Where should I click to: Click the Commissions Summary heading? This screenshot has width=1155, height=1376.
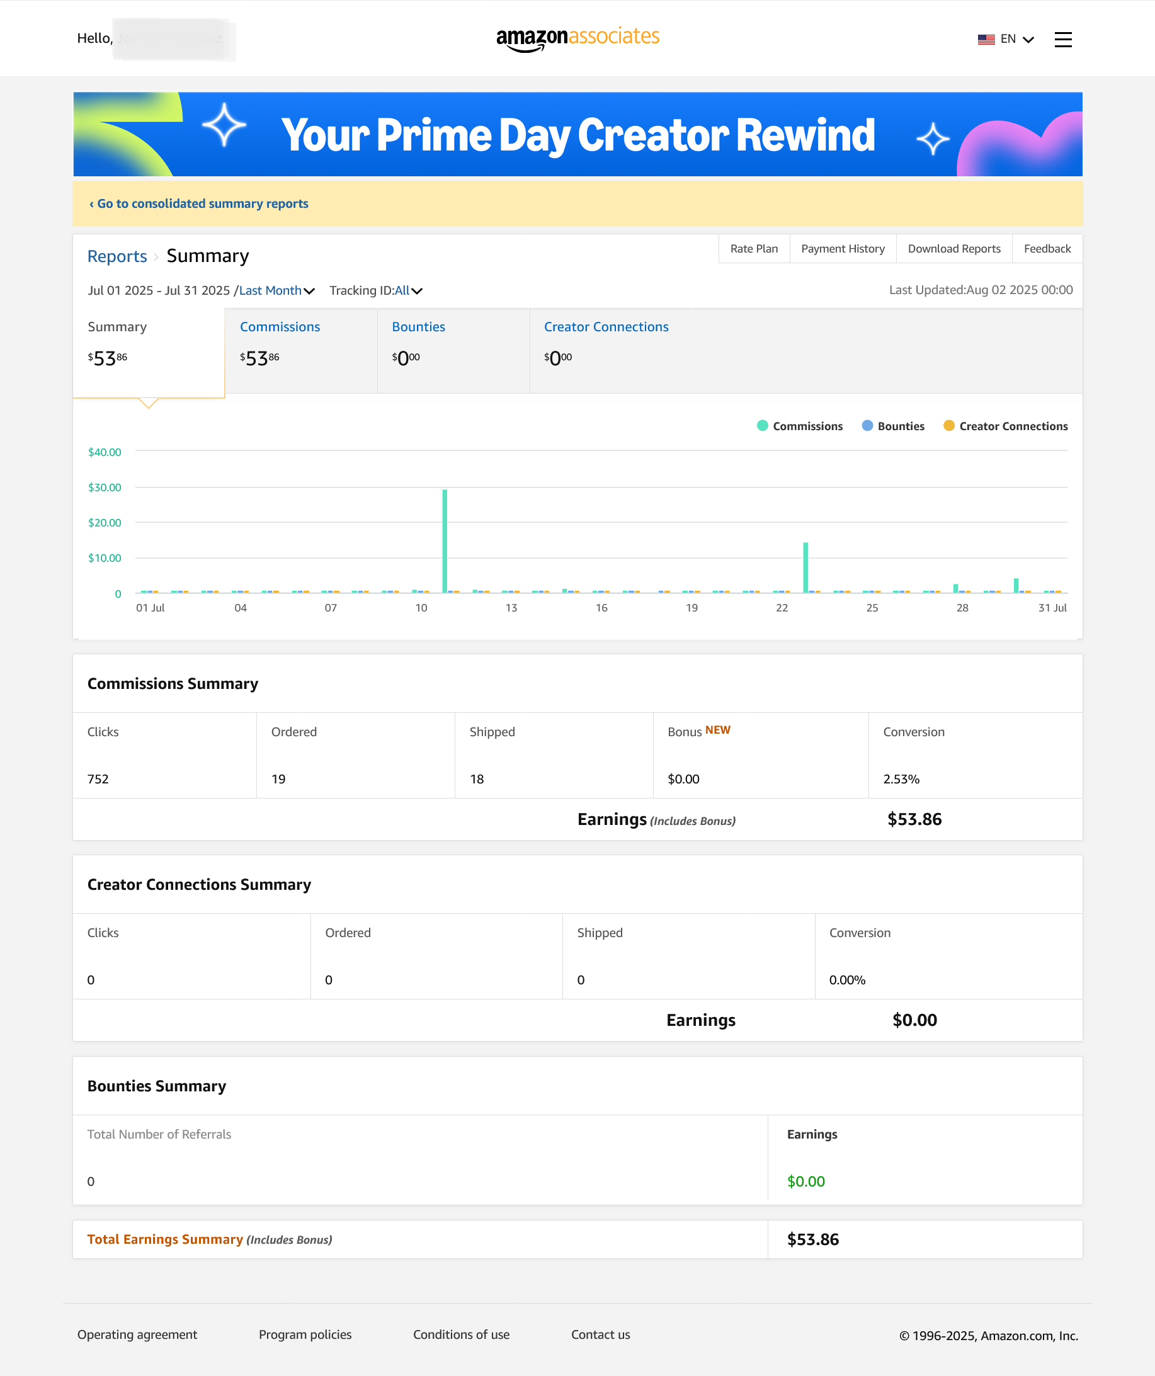tap(173, 683)
